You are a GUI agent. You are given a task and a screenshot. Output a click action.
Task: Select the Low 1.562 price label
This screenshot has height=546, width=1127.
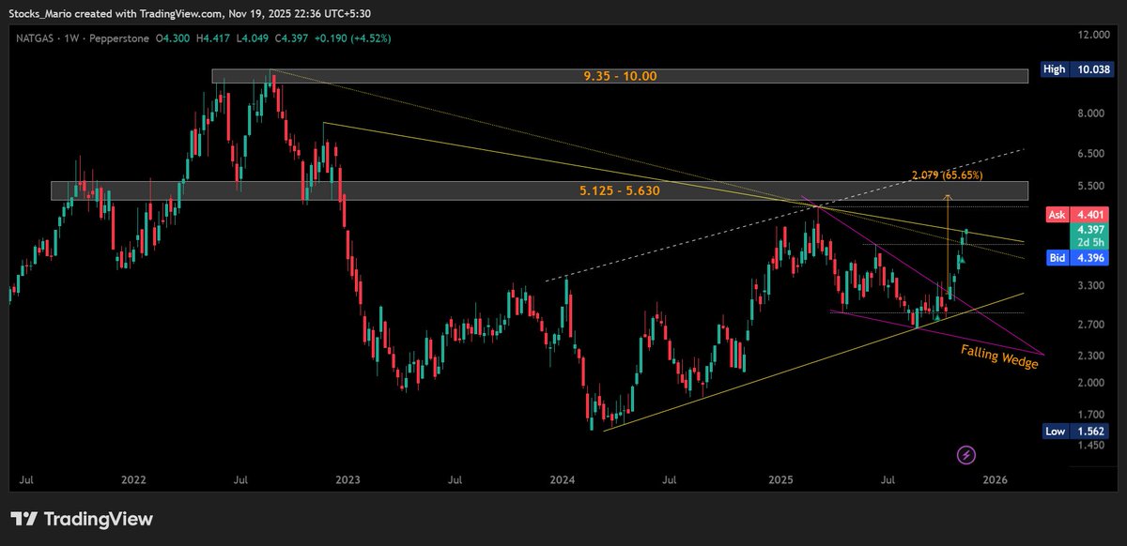tap(1076, 431)
